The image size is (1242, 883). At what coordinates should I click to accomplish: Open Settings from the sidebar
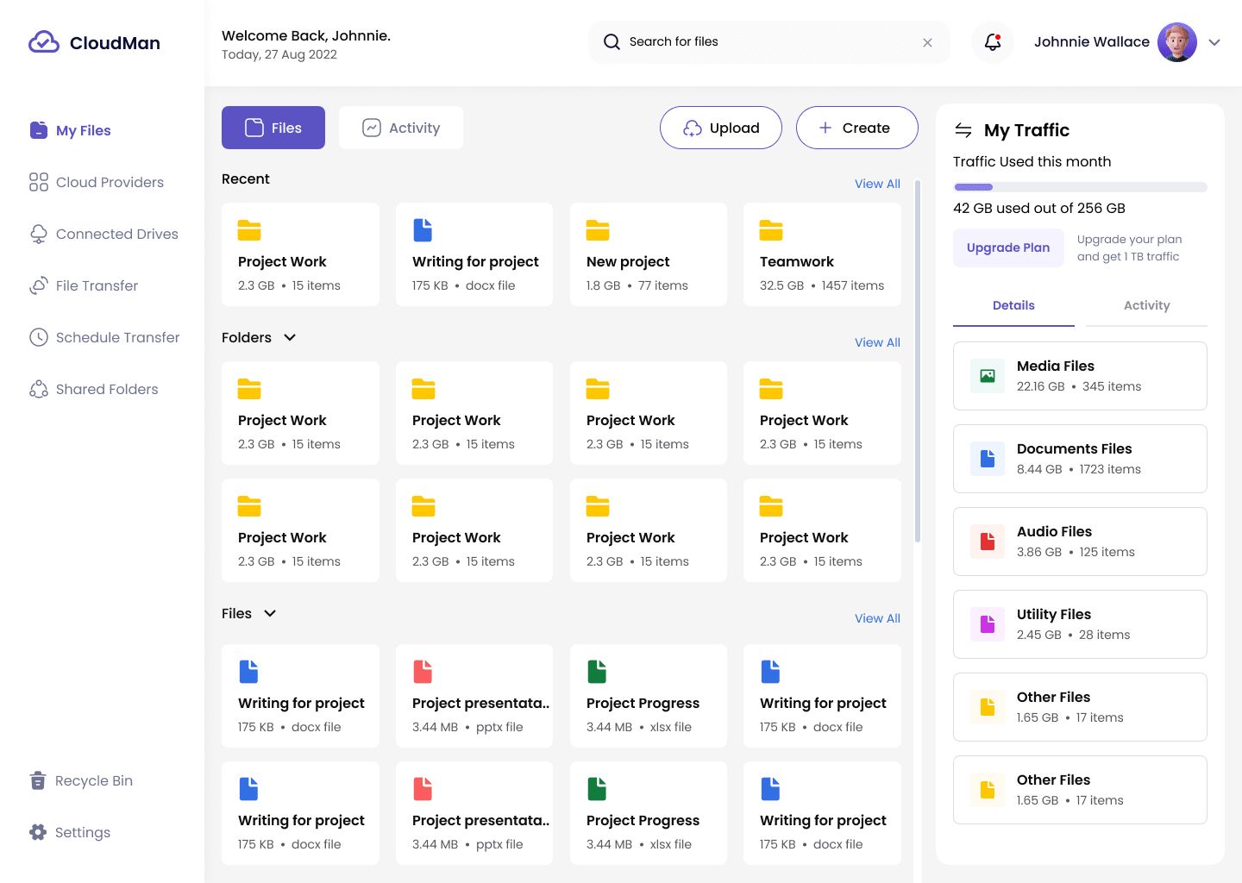[x=82, y=832]
